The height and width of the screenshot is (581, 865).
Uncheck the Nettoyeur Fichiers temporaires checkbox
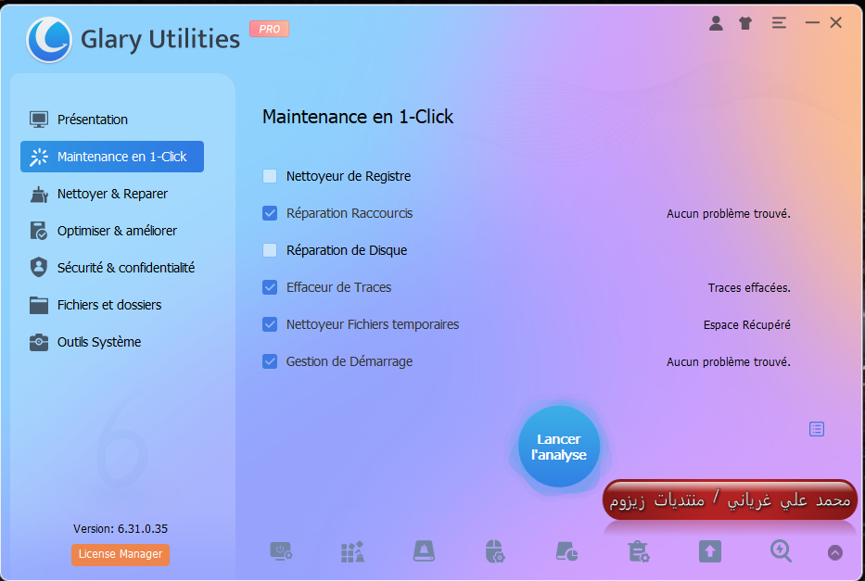tap(270, 324)
